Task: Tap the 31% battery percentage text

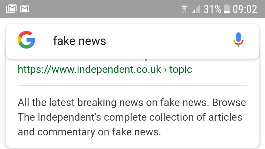Action: (212, 9)
